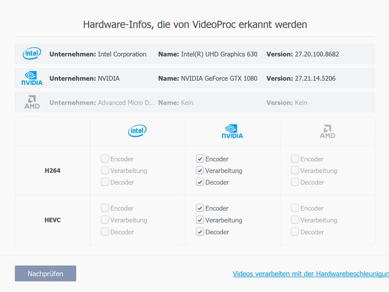
Task: Click the H264 row label
Action: click(x=53, y=170)
